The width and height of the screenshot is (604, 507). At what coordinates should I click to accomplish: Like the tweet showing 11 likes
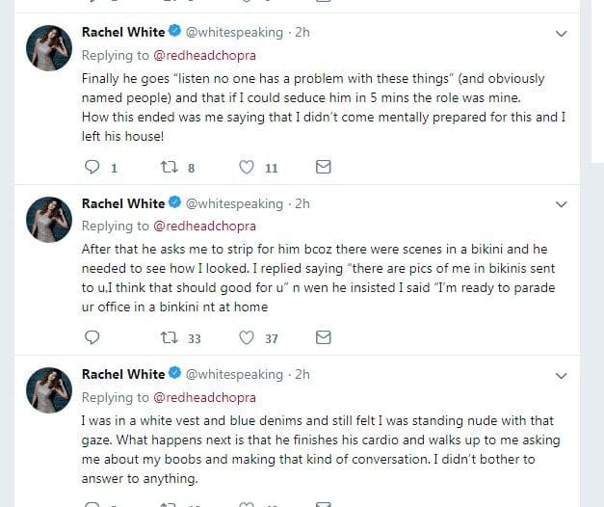click(x=247, y=168)
